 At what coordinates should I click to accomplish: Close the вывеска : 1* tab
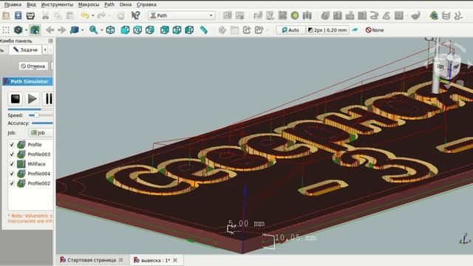175,260
